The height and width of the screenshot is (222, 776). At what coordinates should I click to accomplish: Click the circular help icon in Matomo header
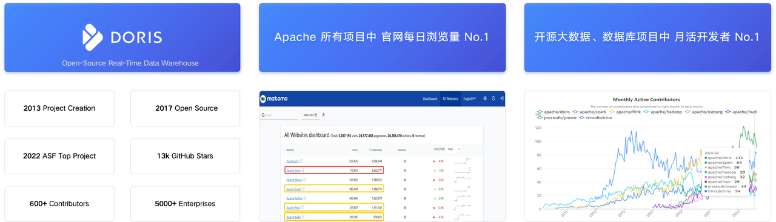[493, 98]
